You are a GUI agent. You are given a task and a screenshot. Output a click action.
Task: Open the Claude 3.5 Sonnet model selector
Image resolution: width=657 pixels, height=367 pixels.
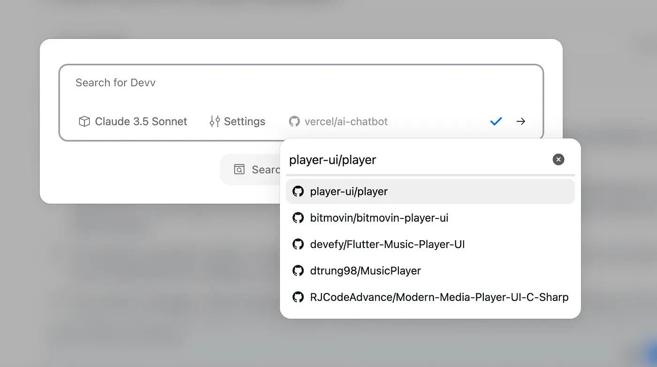pyautogui.click(x=133, y=121)
